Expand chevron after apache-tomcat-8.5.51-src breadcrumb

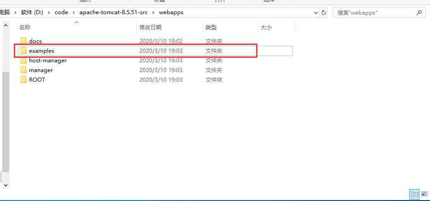point(153,12)
